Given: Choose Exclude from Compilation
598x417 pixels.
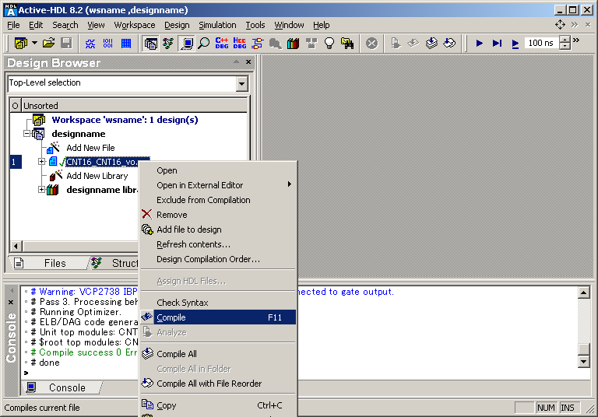Looking at the screenshot, I should [218, 200].
